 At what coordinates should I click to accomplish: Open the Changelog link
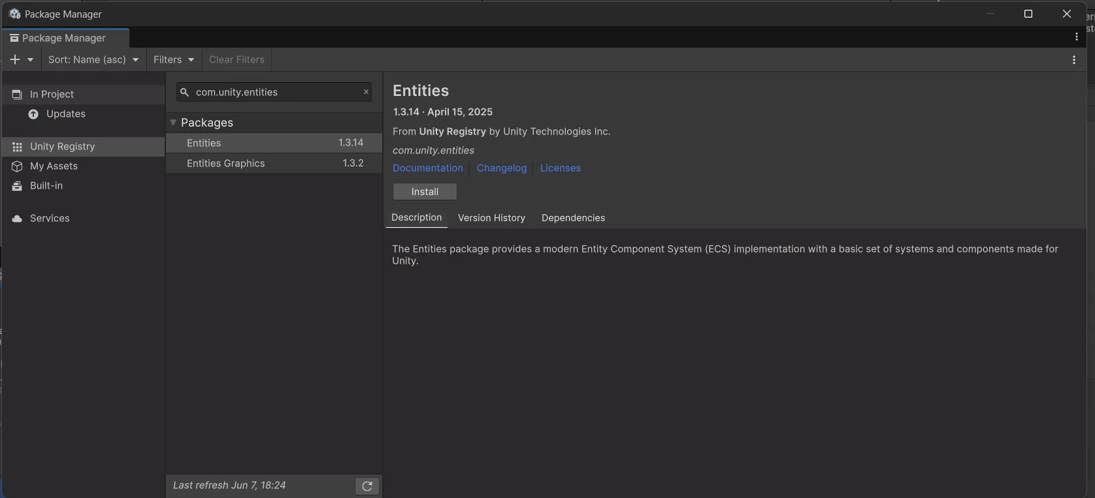coord(502,168)
